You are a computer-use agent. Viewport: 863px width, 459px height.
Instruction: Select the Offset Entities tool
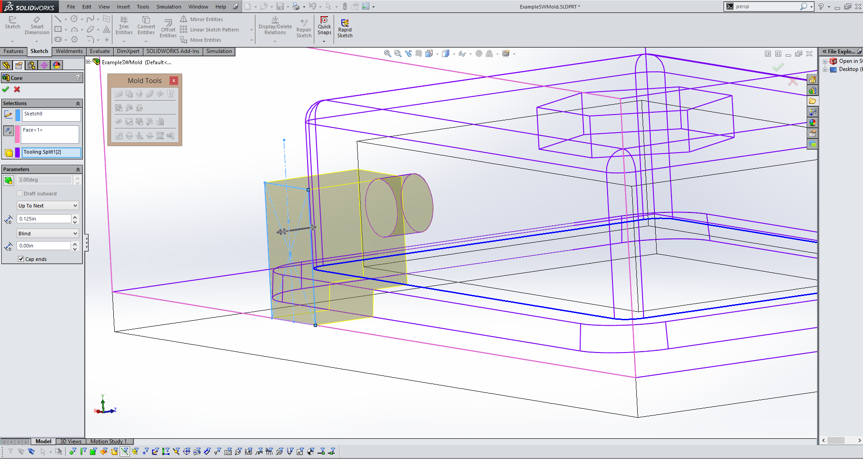coord(168,28)
